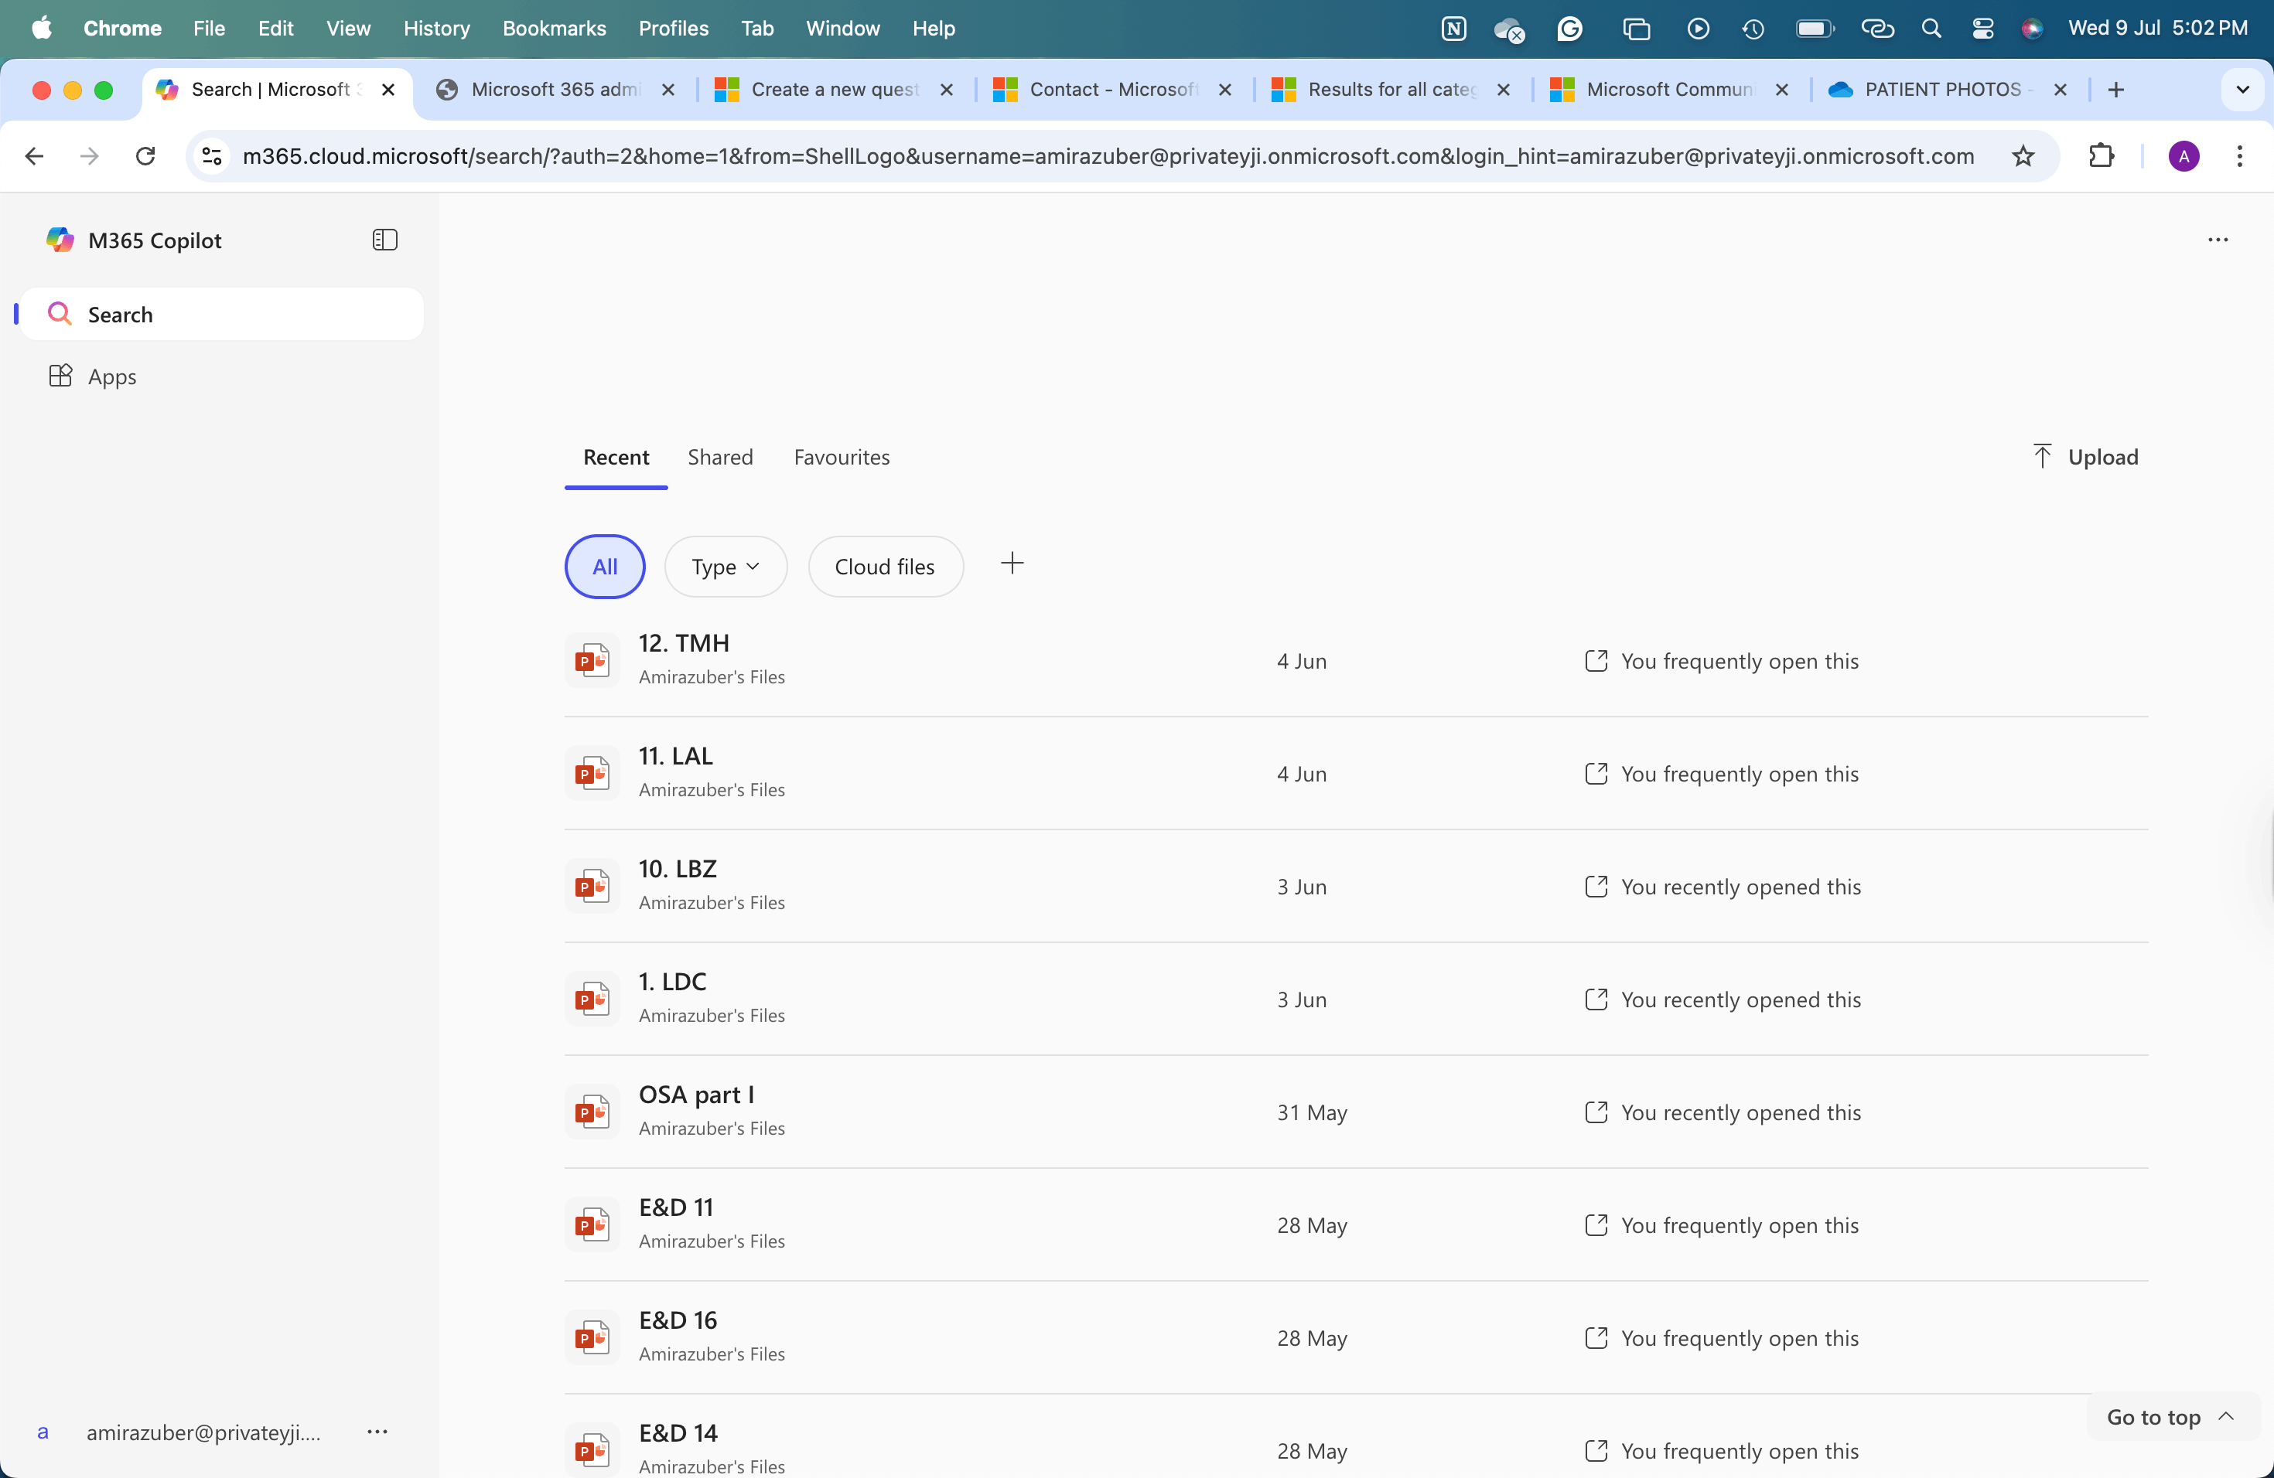Open the E&D 16 presentation
Viewport: 2274px width, 1478px height.
(x=678, y=1320)
